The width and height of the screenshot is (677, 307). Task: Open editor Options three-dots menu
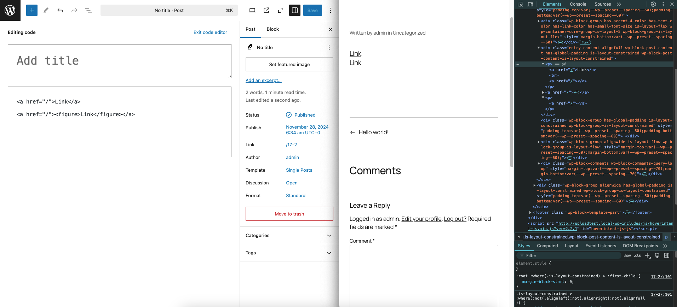point(331,10)
